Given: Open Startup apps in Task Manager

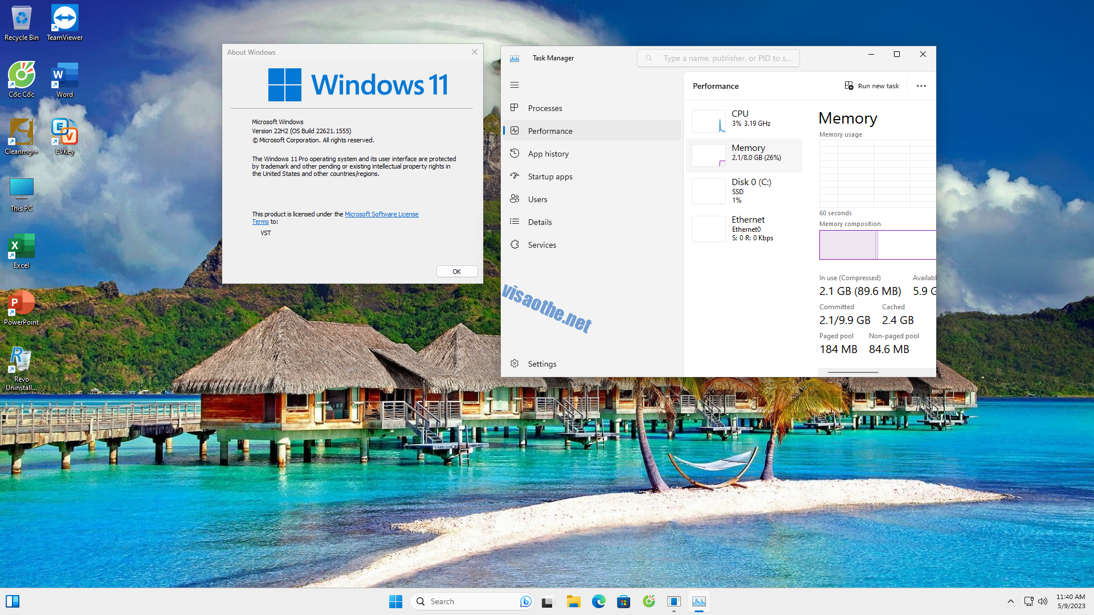Looking at the screenshot, I should pyautogui.click(x=592, y=177).
